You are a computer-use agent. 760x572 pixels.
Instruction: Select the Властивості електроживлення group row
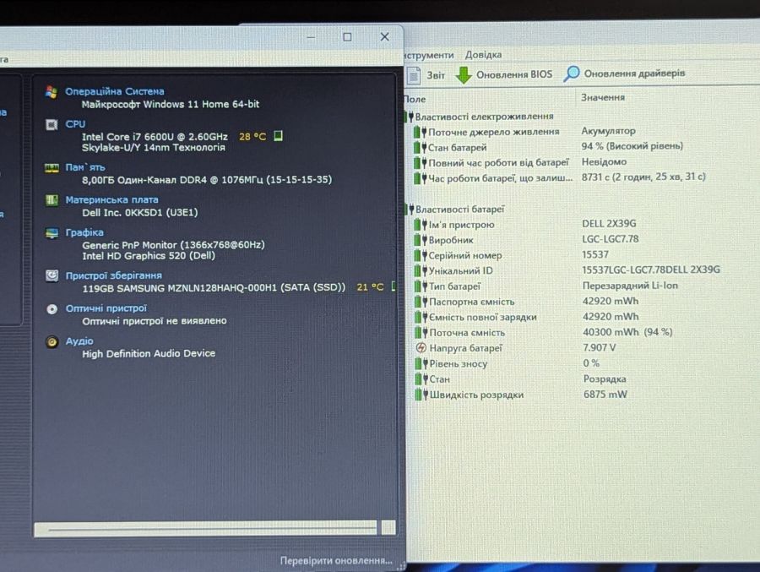[484, 117]
